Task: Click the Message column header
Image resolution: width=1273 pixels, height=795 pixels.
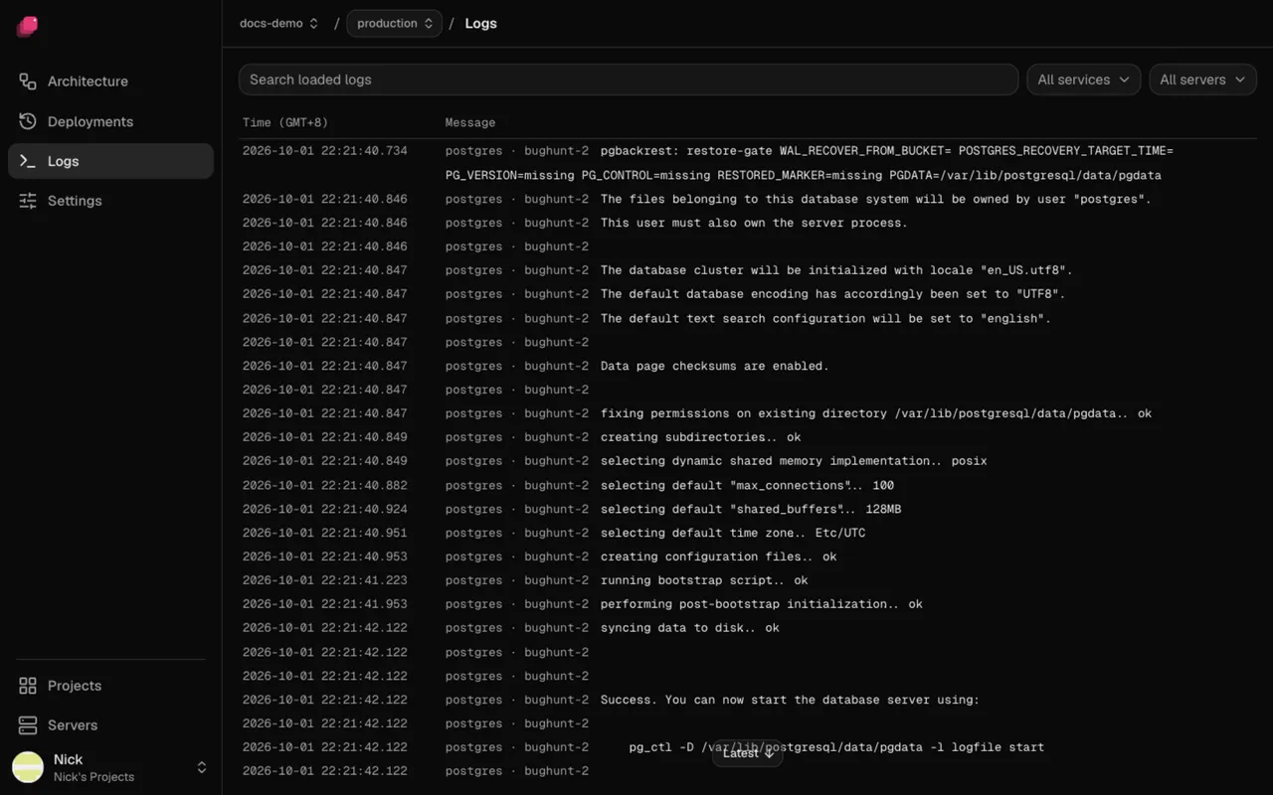Action: pos(470,122)
